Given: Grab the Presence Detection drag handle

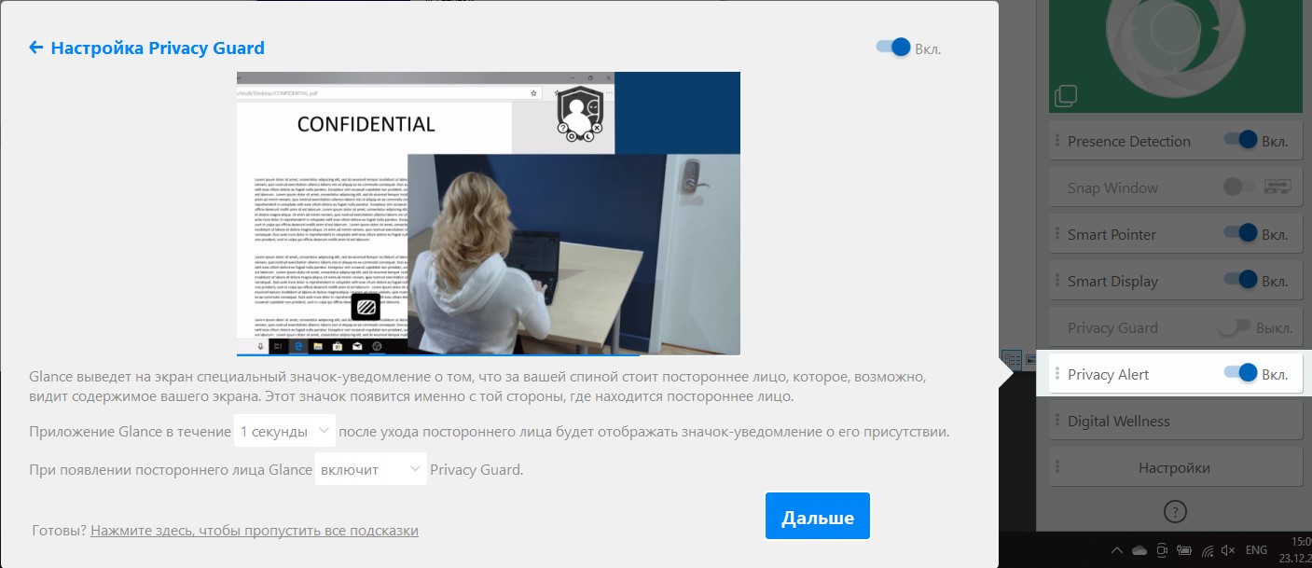Looking at the screenshot, I should [1057, 141].
